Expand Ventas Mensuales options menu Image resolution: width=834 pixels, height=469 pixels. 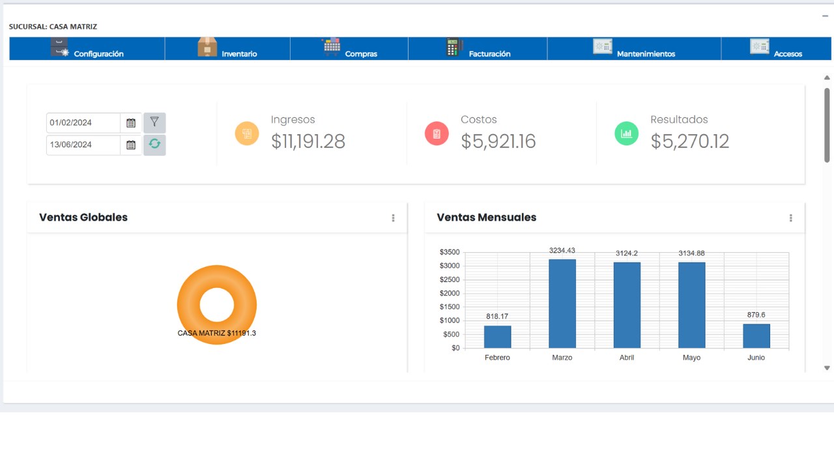click(790, 218)
